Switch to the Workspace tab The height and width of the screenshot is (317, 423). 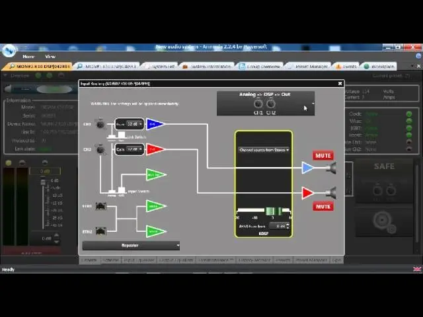point(379,66)
